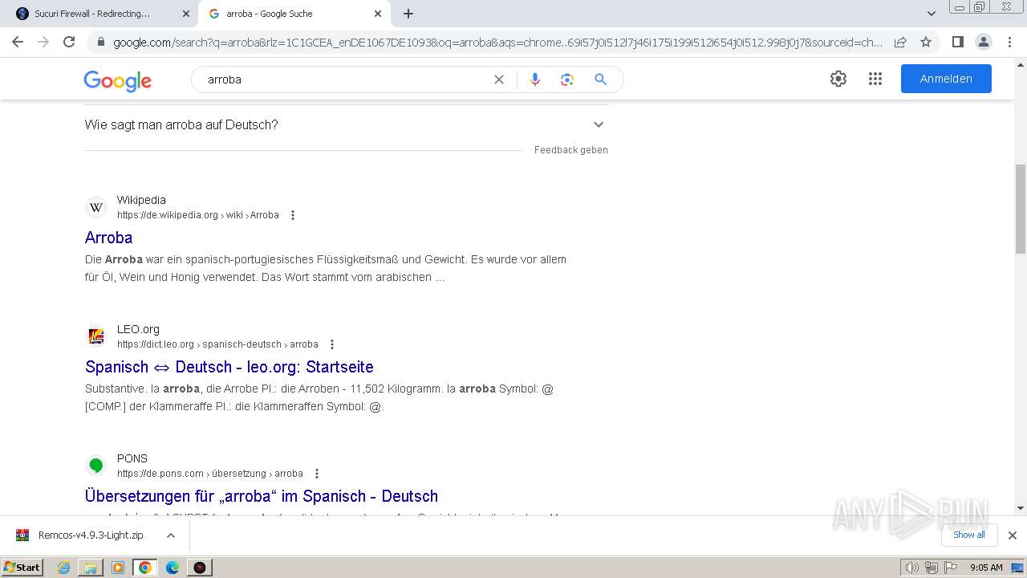The image size is (1027, 578).
Task: Click the Anmelden sign-in button
Action: pos(946,79)
